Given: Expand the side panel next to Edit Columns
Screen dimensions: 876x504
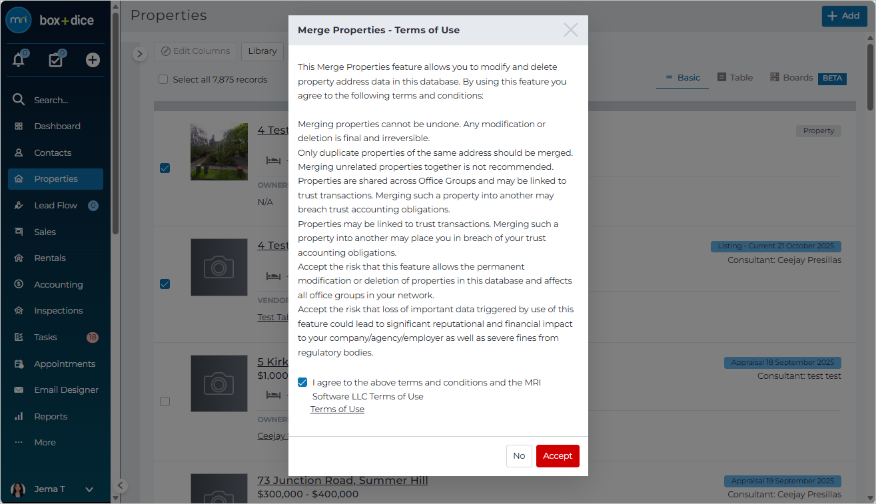Looking at the screenshot, I should (x=139, y=54).
